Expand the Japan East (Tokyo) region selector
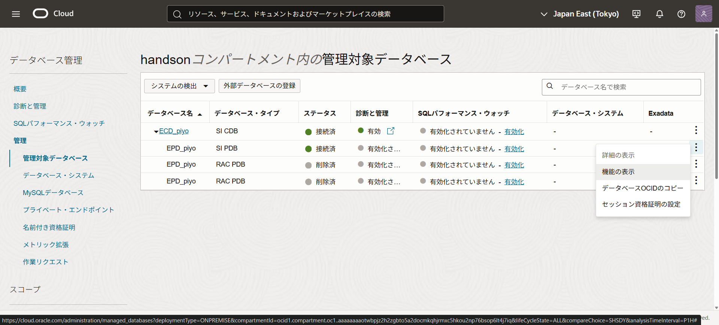Image resolution: width=719 pixels, height=325 pixels. [580, 14]
